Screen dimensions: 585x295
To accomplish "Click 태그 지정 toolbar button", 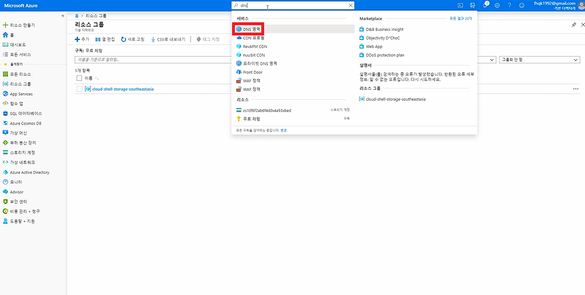I will pos(208,39).
